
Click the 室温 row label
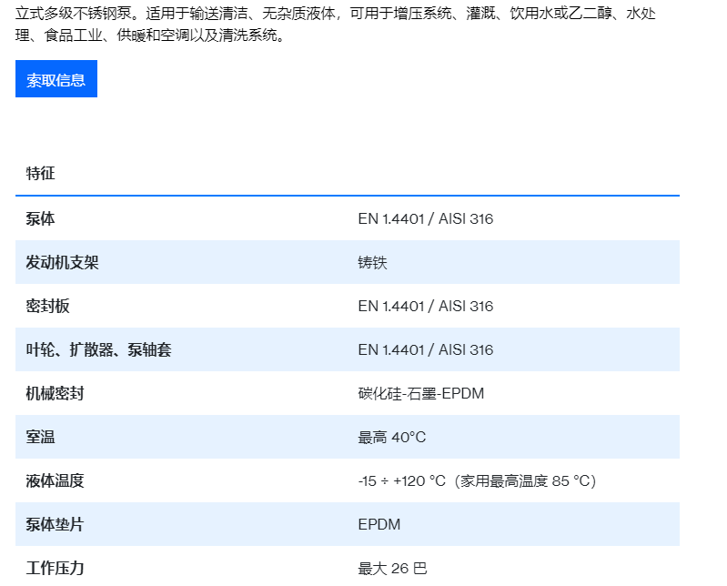pyautogui.click(x=41, y=437)
